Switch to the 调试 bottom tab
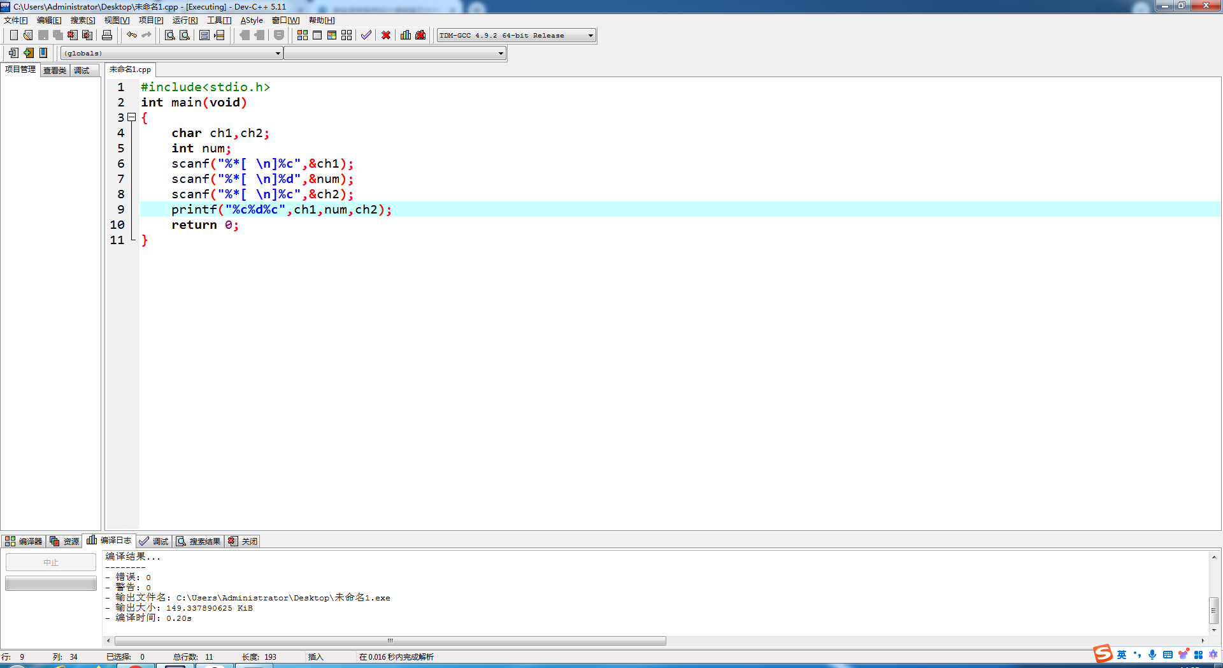Screen dimensions: 1223x668 (x=154, y=541)
